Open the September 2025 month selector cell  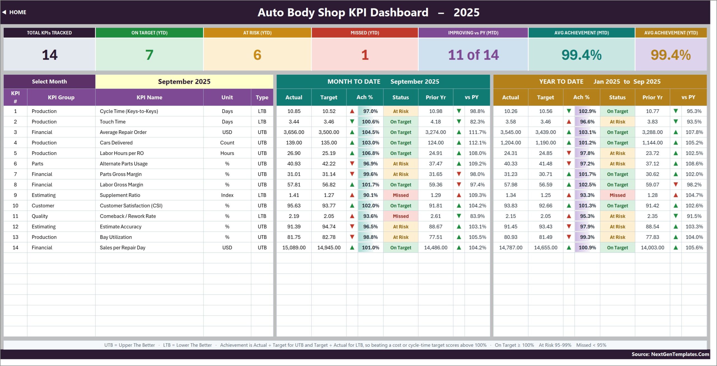click(x=184, y=82)
